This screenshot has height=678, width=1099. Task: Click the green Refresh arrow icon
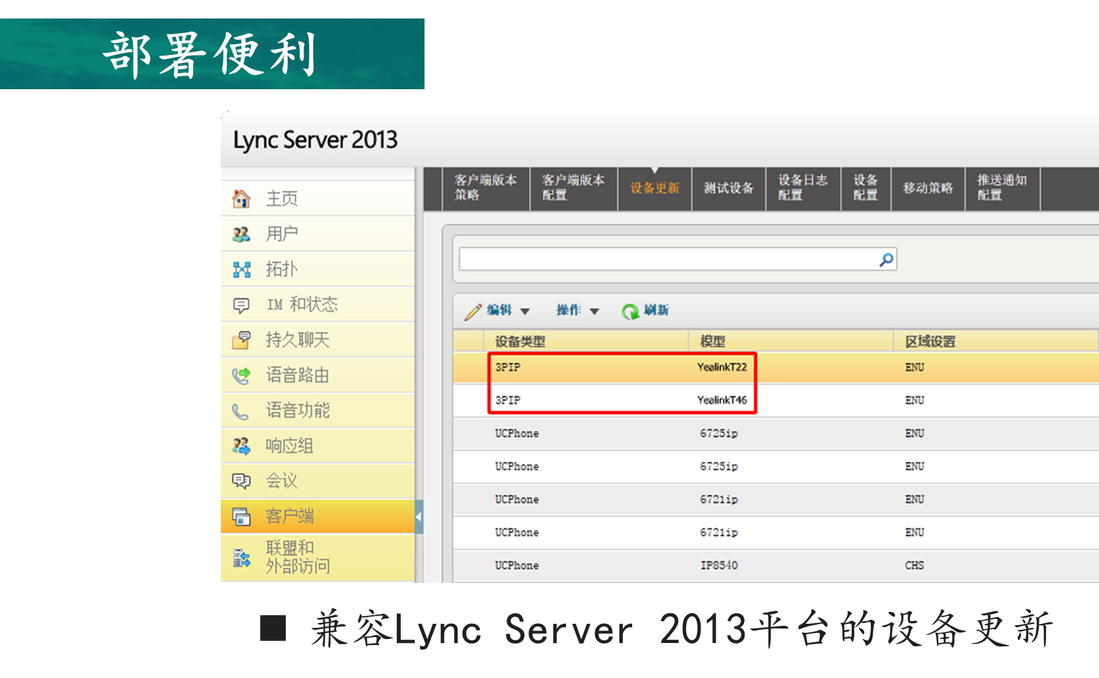630,311
